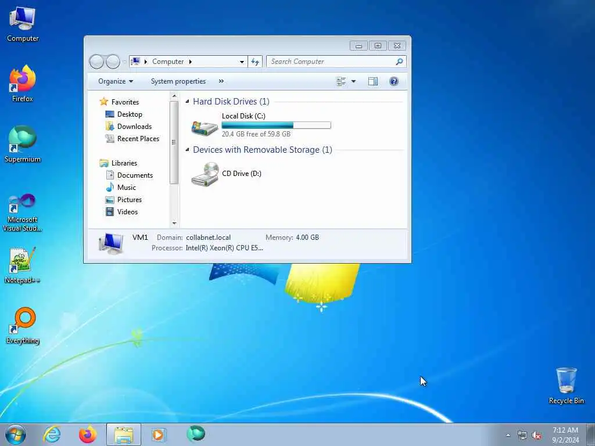This screenshot has width=595, height=446.
Task: Click the network tray icon
Action: click(x=522, y=436)
